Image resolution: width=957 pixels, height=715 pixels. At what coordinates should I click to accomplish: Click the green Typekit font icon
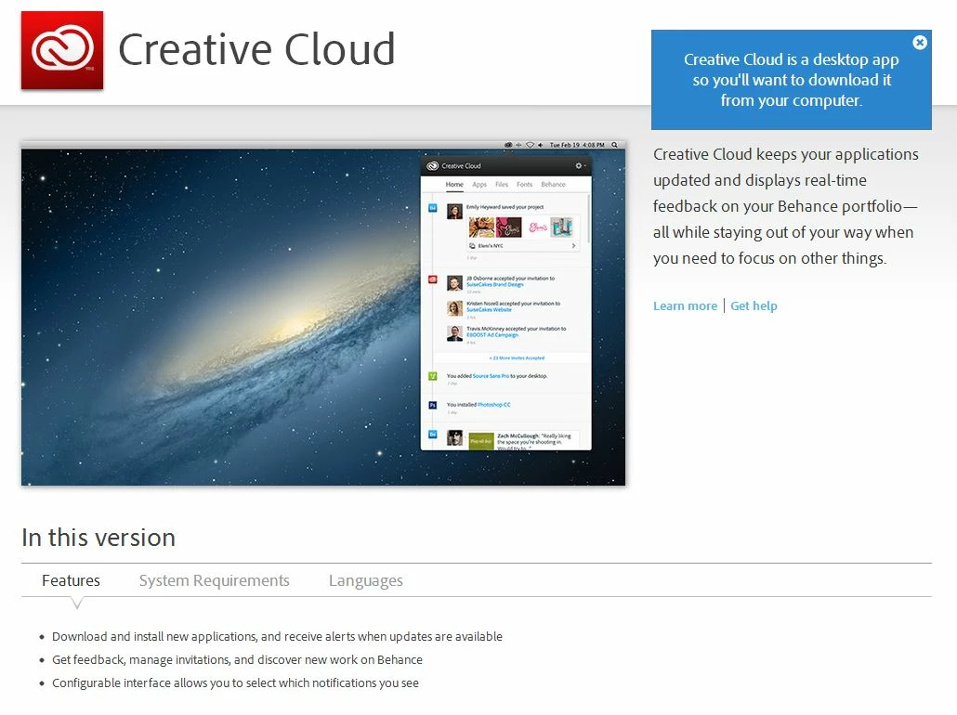pos(433,376)
